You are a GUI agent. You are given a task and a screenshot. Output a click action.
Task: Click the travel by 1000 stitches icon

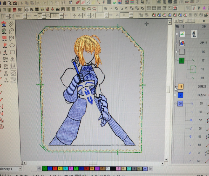pos(5,59)
